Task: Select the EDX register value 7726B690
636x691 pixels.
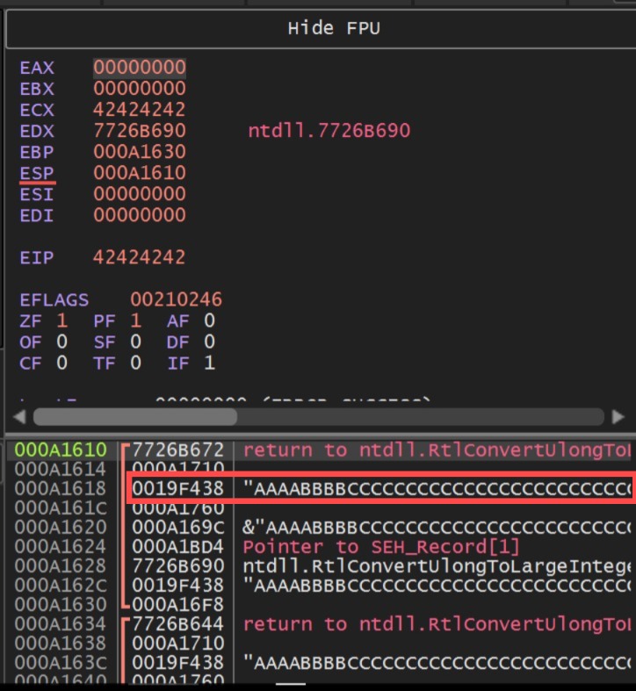Action: click(x=140, y=131)
